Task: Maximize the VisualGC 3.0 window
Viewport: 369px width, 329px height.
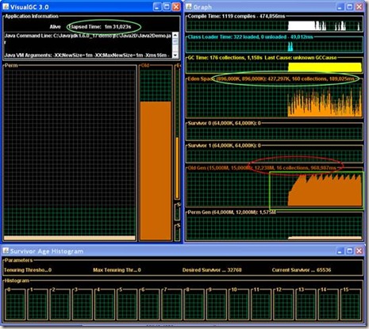Action: click(x=167, y=6)
